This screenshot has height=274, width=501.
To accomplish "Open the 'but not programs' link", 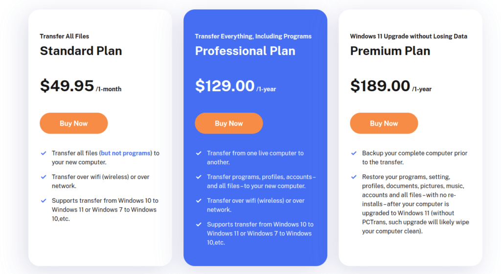I will pos(126,153).
